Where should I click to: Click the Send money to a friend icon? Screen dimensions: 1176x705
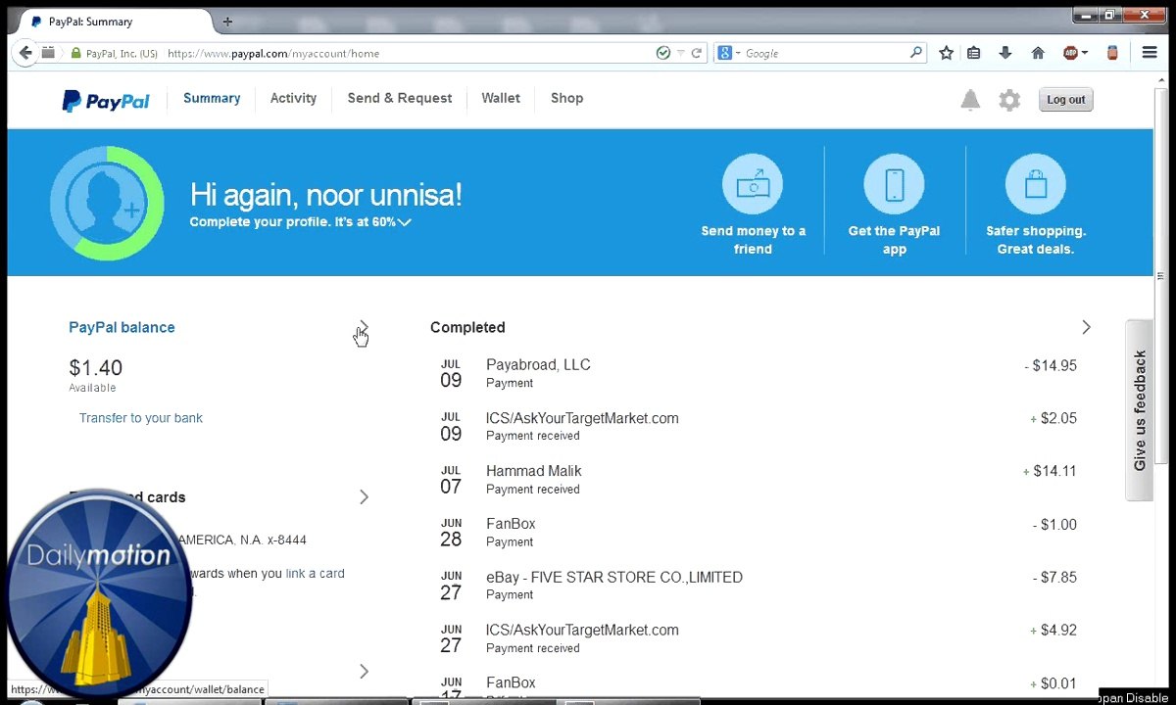(x=753, y=184)
